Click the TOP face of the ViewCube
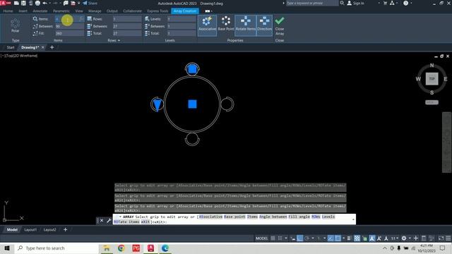 pos(432,79)
